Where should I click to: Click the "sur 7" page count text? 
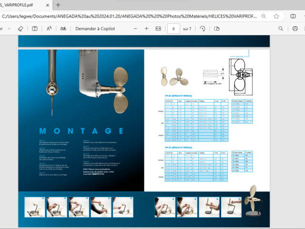coord(187,29)
